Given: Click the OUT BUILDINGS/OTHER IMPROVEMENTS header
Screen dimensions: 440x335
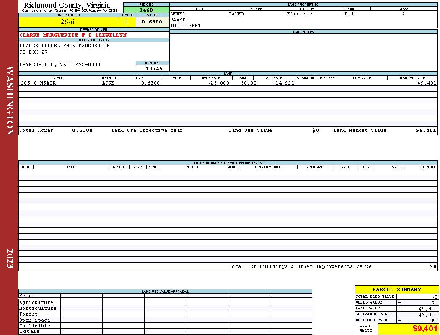Looking at the screenshot, I should [228, 162].
